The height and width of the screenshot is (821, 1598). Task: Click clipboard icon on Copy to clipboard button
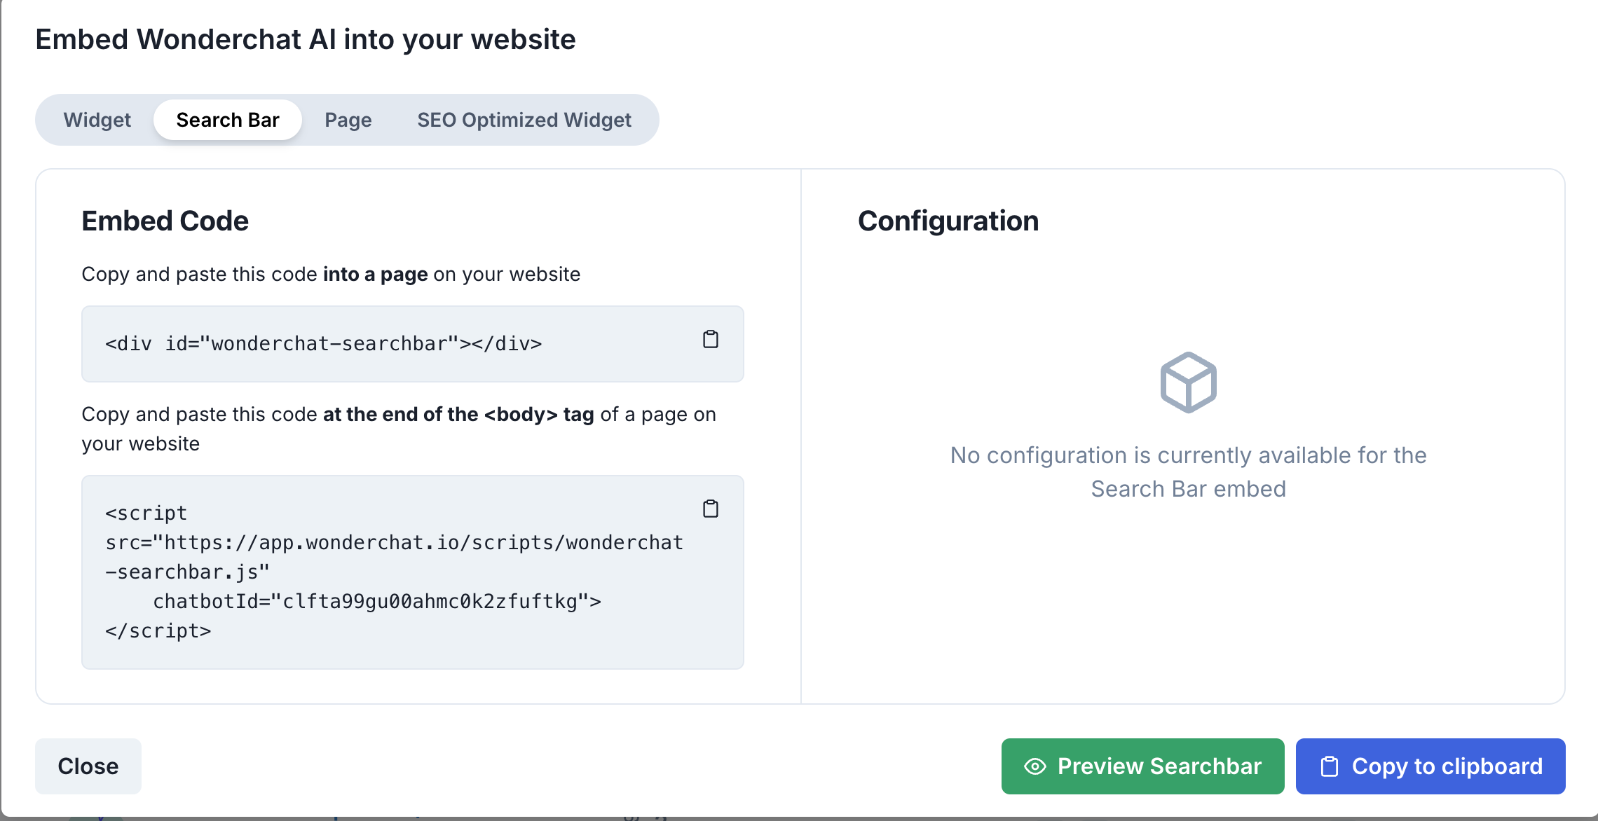click(1329, 766)
